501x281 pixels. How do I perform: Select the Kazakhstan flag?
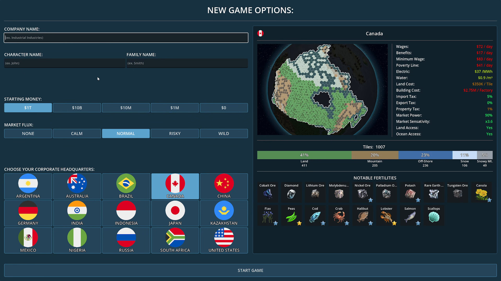tap(224, 213)
